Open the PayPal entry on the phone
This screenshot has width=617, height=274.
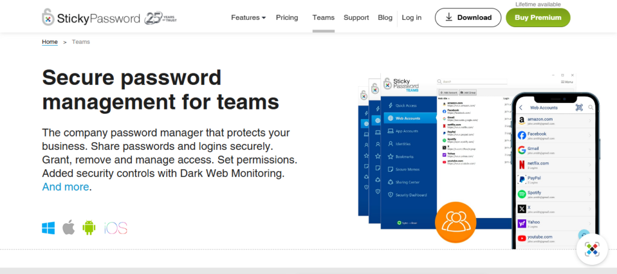pos(555,179)
